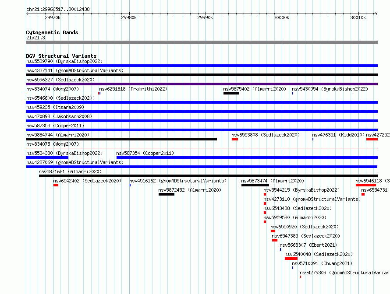
Task: Click the 29980k ruler position
Action: (x=129, y=17)
